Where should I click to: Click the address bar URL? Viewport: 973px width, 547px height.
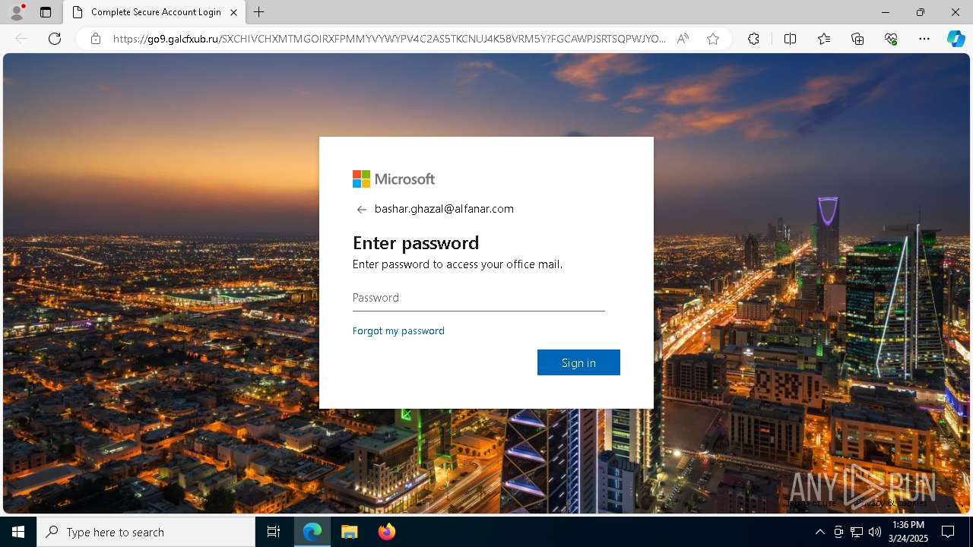(x=389, y=39)
